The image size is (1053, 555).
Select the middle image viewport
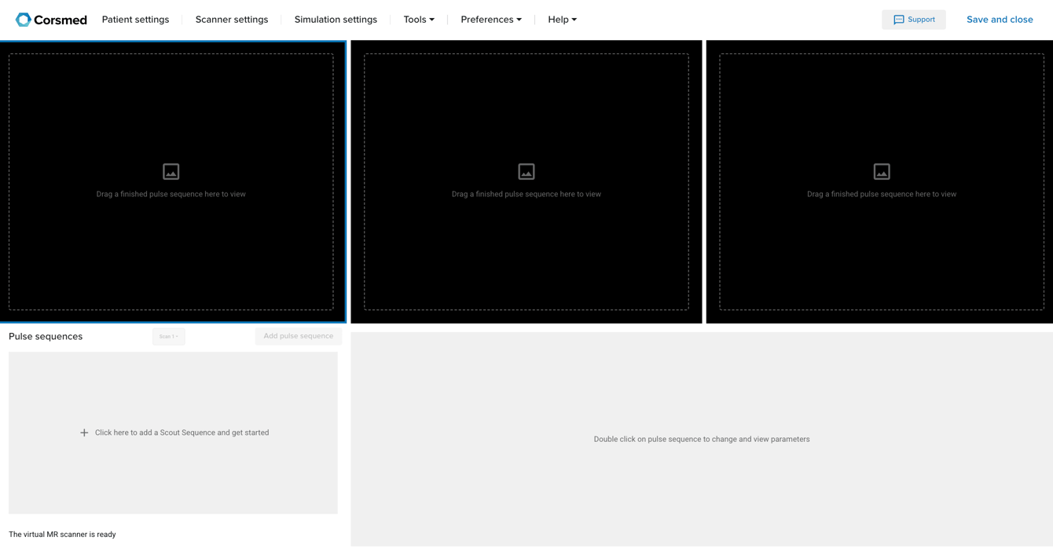tap(526, 182)
